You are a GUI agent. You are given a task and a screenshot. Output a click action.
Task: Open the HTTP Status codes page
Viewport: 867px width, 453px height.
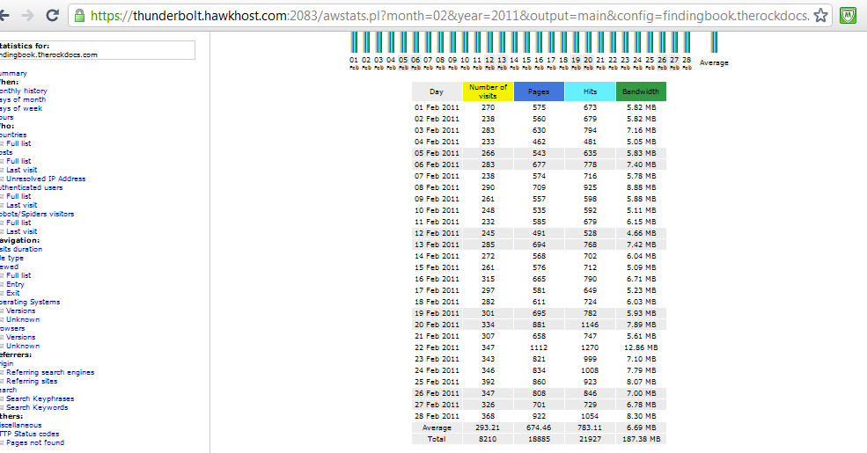(30, 434)
